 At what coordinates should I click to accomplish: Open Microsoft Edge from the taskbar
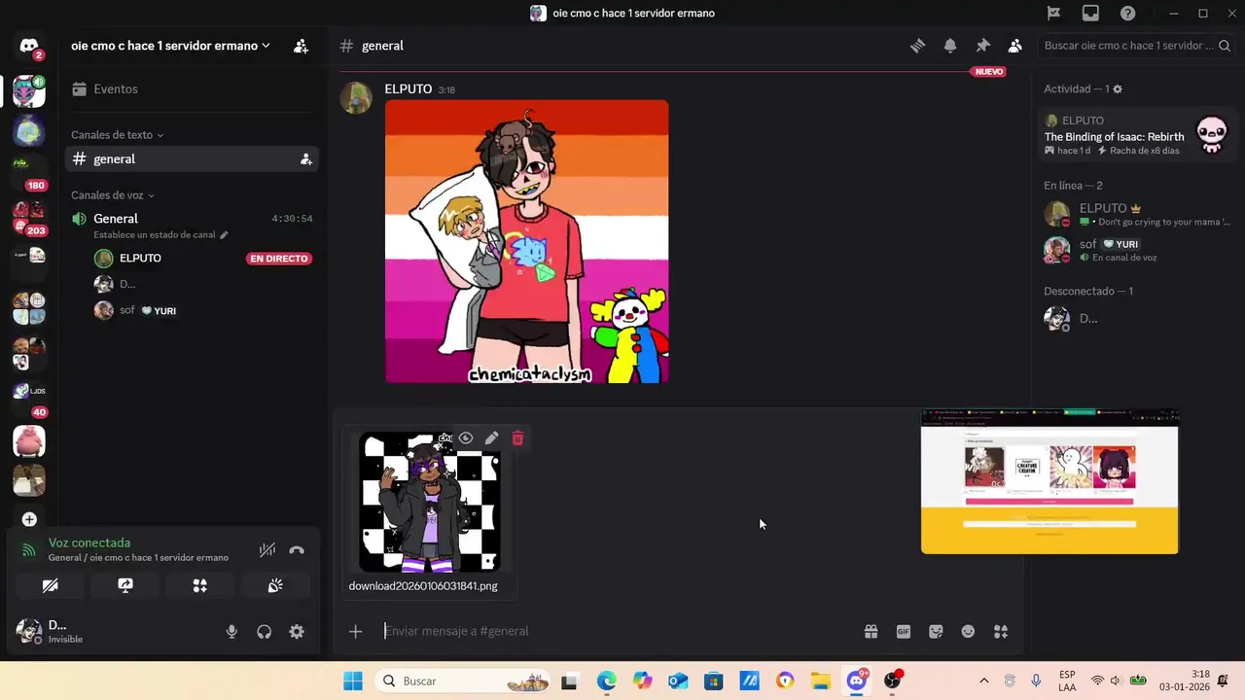click(606, 682)
